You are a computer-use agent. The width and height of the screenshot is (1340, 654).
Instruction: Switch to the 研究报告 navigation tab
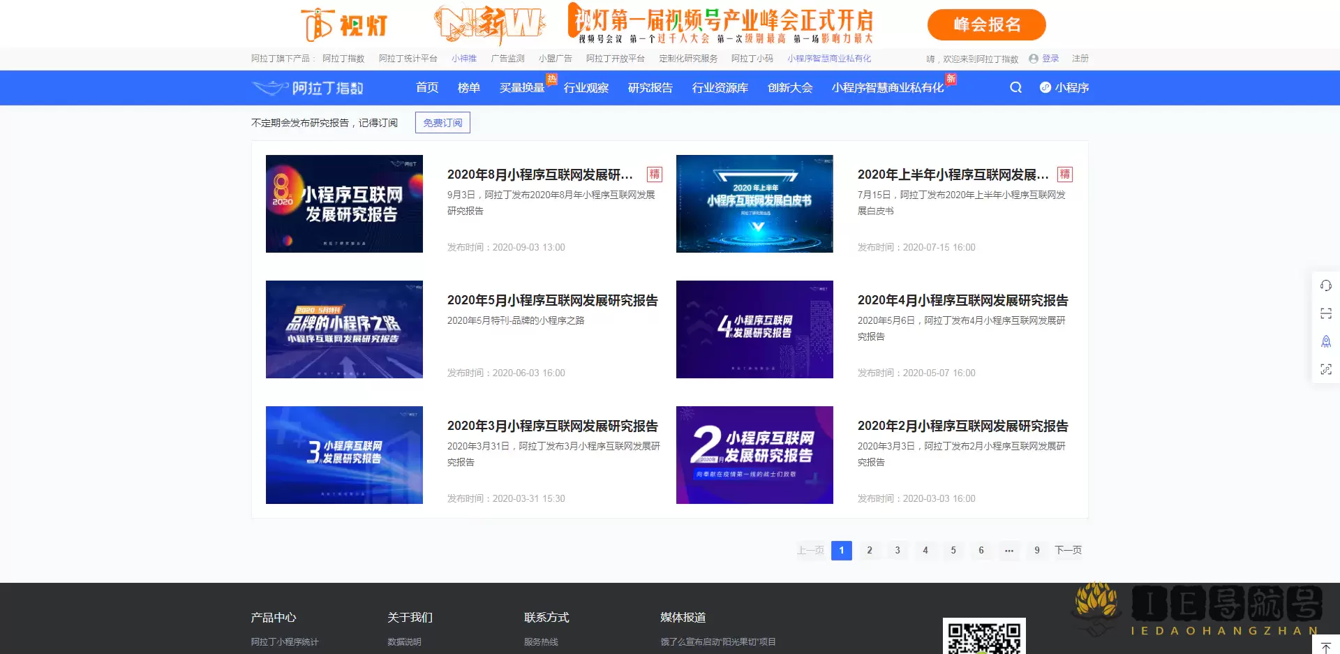coord(650,88)
